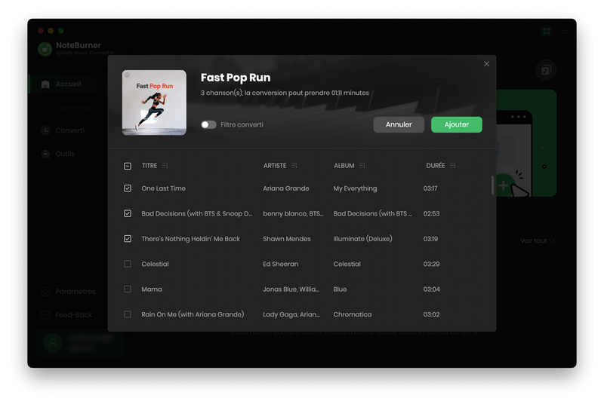Open the hamburger menu in title bar
604x404 pixels.
[562, 31]
